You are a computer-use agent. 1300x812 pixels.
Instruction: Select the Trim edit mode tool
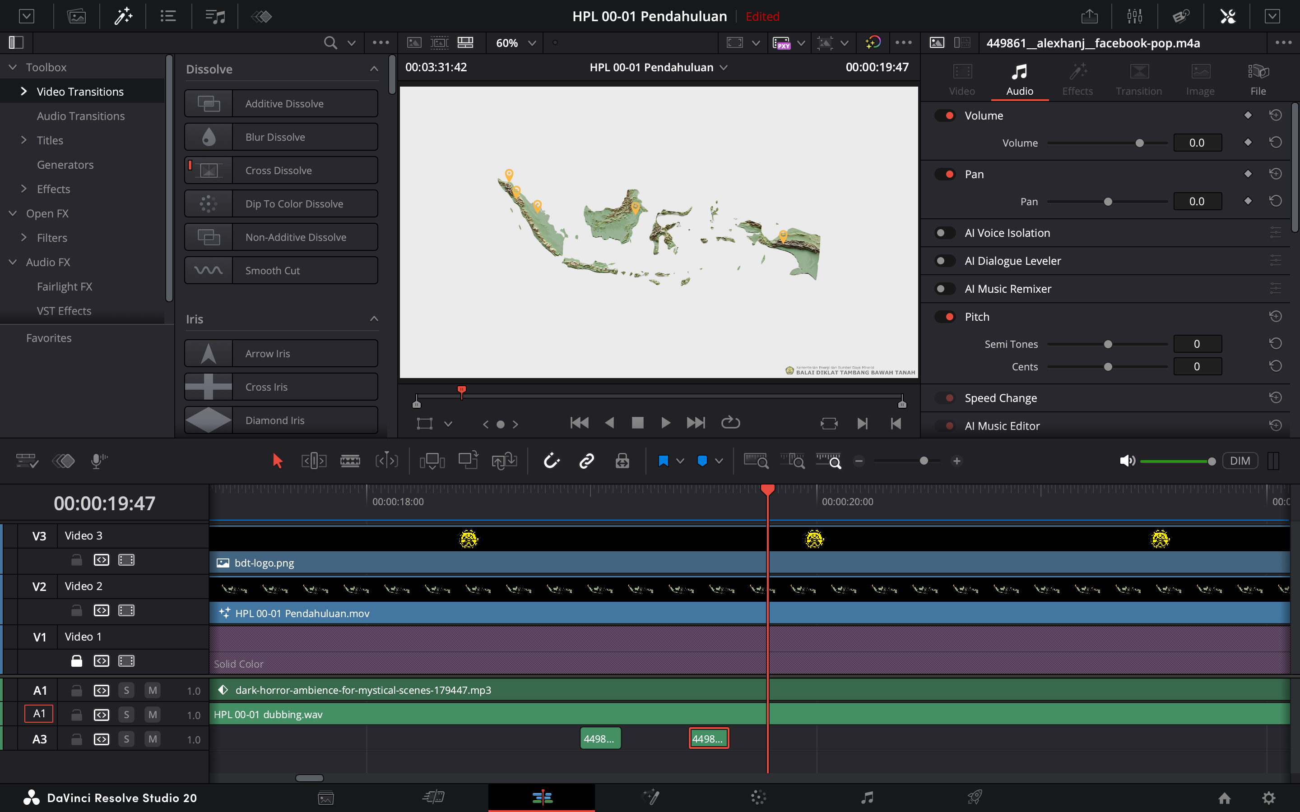click(x=314, y=461)
